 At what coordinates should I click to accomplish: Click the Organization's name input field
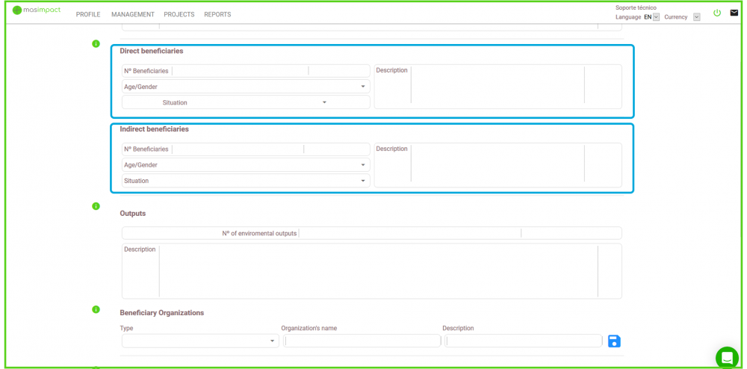point(362,341)
